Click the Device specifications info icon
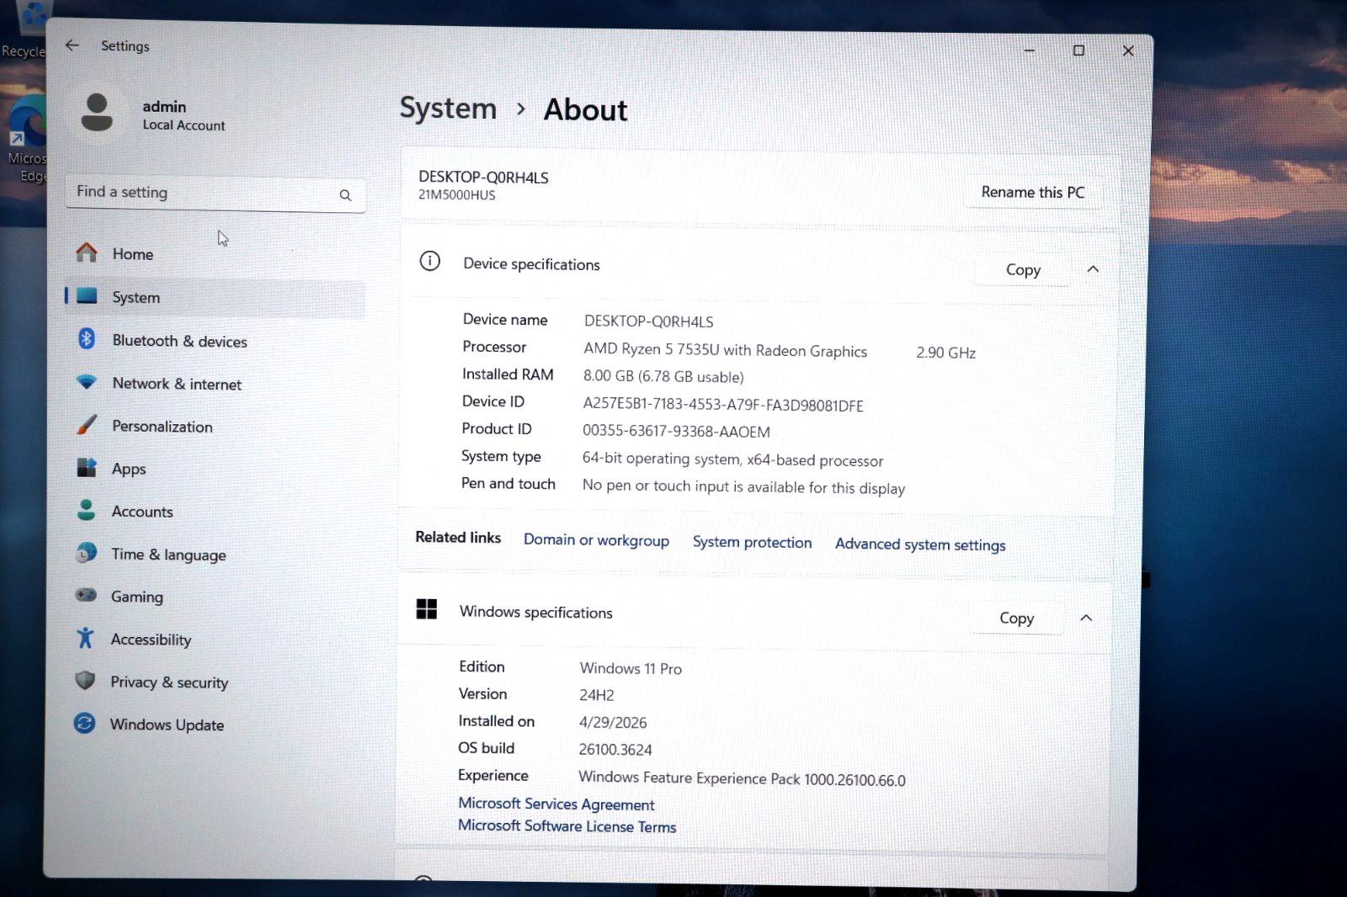Screen dimensions: 1347x897 point(430,262)
